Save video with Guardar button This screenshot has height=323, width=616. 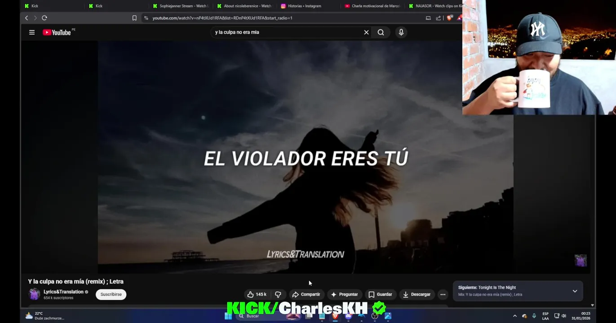point(381,294)
